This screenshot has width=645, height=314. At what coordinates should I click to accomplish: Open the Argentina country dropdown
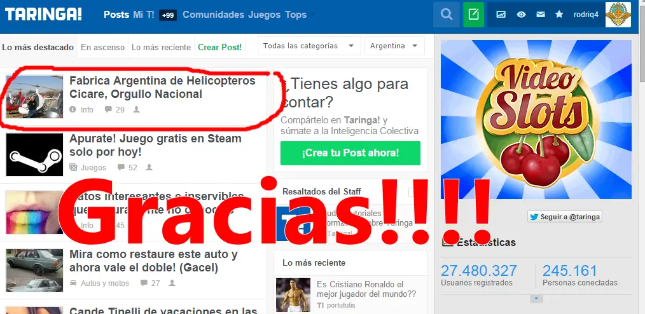click(x=394, y=46)
